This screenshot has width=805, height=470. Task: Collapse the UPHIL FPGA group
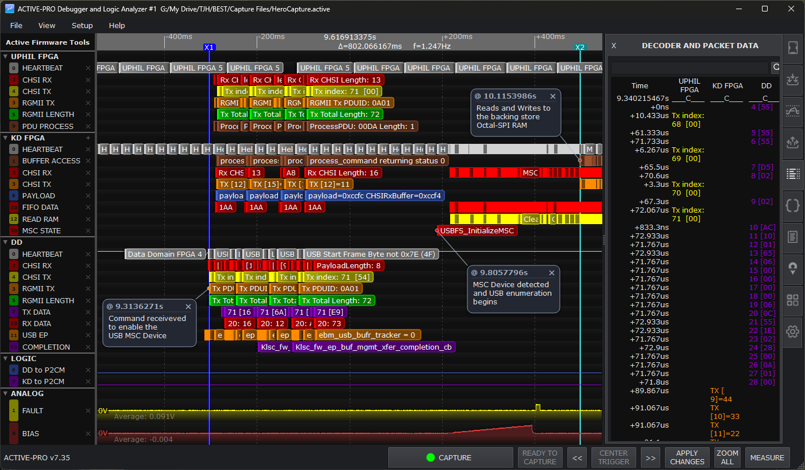(x=5, y=57)
